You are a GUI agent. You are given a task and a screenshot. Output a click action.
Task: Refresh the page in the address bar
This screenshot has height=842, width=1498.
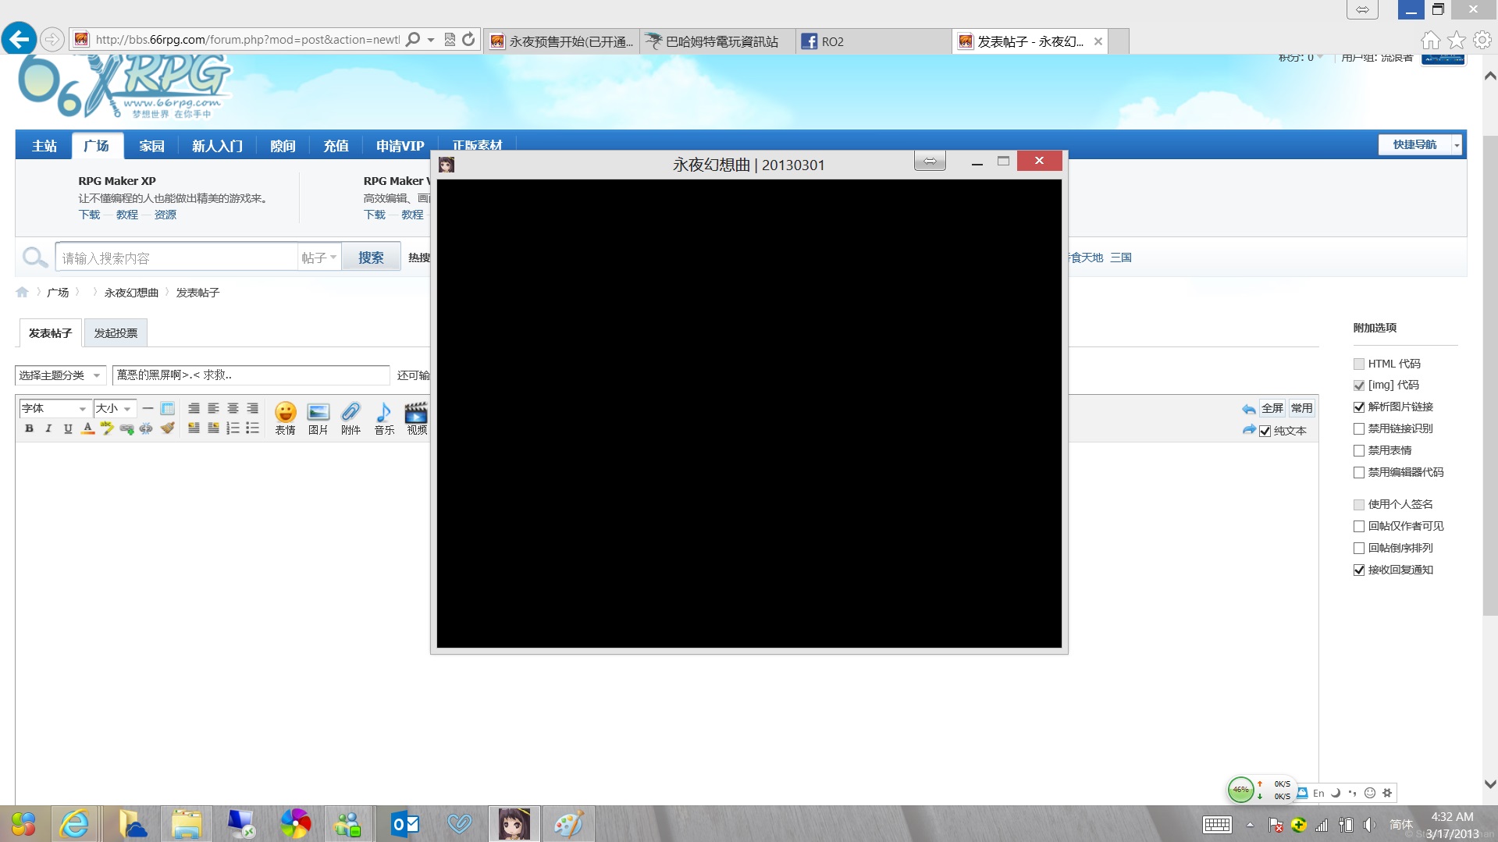coord(468,40)
